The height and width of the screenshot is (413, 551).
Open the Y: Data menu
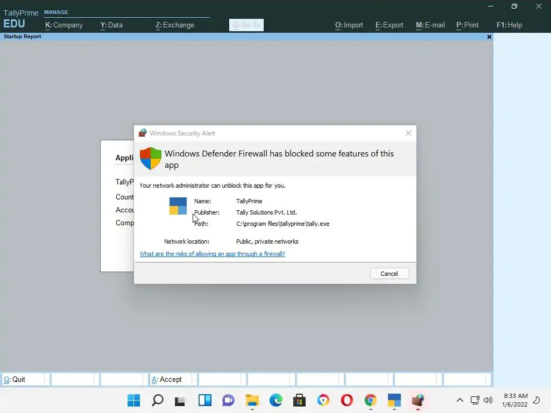(x=111, y=25)
